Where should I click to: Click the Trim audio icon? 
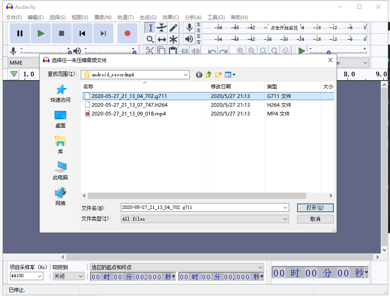click(184, 50)
